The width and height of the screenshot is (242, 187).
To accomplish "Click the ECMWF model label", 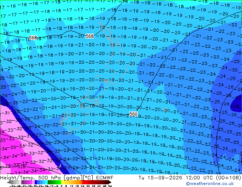I will (x=105, y=178).
